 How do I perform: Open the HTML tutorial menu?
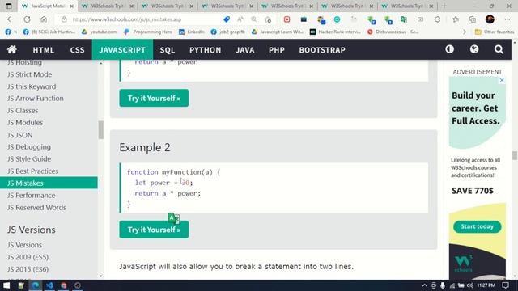pos(43,50)
